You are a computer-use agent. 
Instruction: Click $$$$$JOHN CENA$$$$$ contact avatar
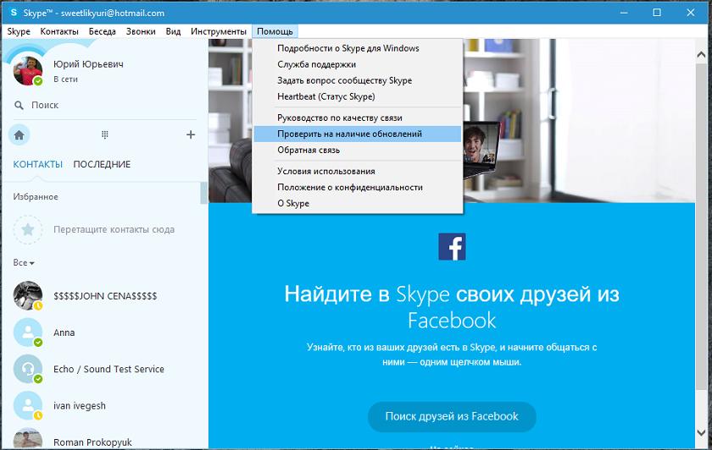28,295
